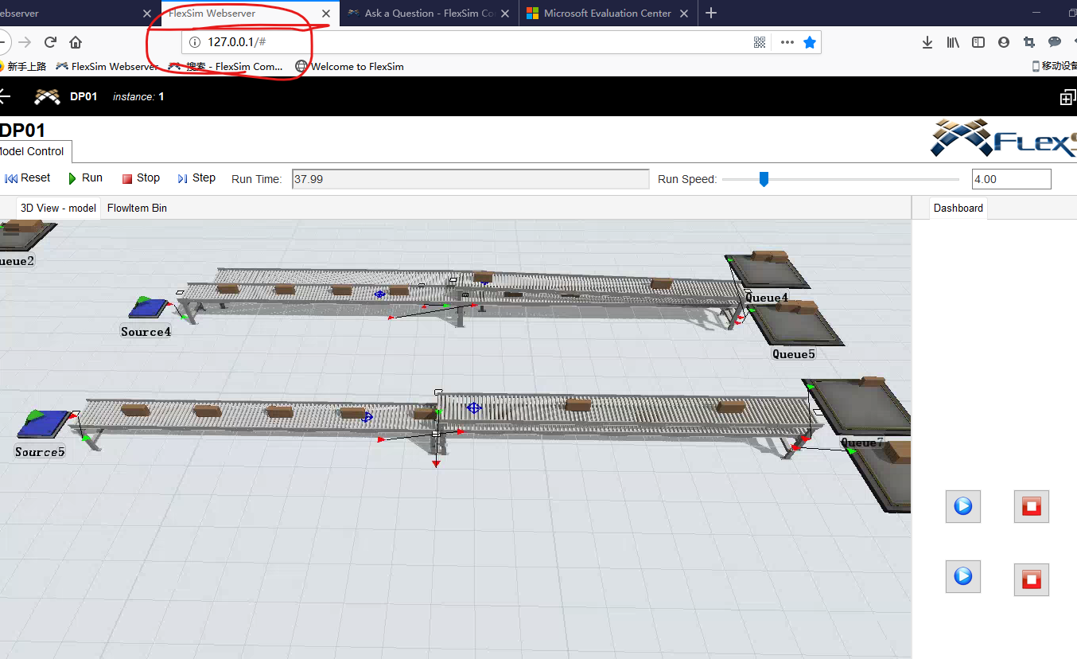Select the Model Control tab
The width and height of the screenshot is (1077, 659).
click(32, 151)
